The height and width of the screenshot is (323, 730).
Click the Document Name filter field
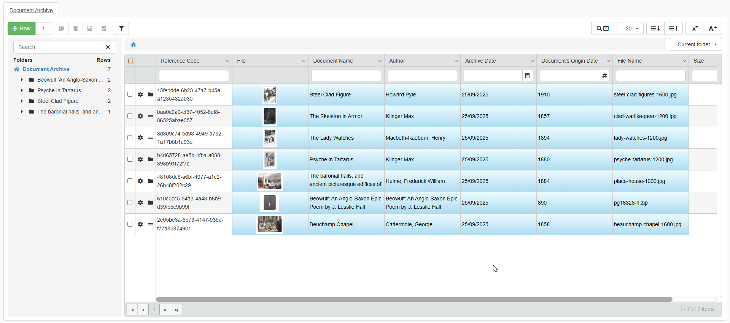[346, 76]
